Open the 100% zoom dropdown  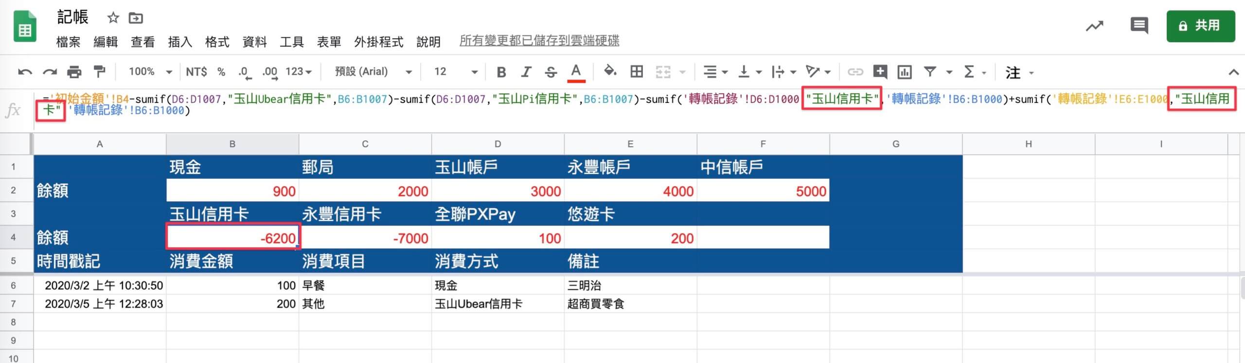point(150,72)
